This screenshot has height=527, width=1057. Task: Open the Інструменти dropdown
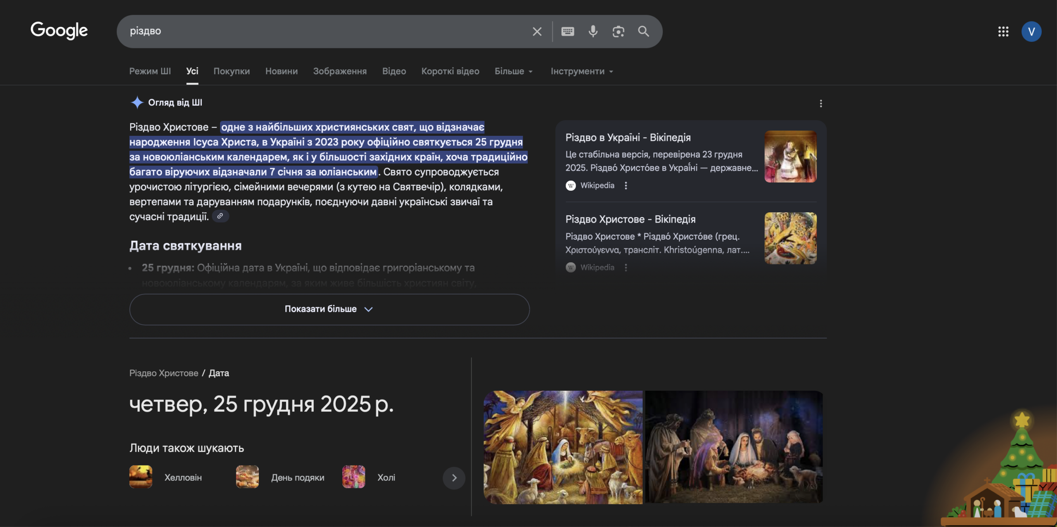pyautogui.click(x=581, y=71)
